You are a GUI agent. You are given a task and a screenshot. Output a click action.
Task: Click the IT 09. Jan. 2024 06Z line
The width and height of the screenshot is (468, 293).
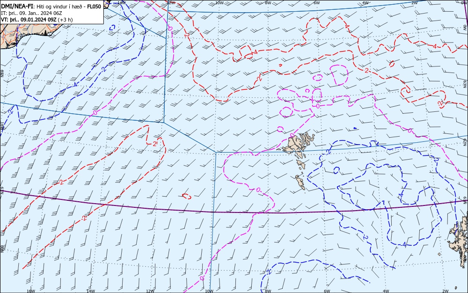31,13
